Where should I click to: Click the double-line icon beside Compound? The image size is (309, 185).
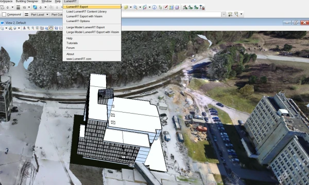[26, 14]
